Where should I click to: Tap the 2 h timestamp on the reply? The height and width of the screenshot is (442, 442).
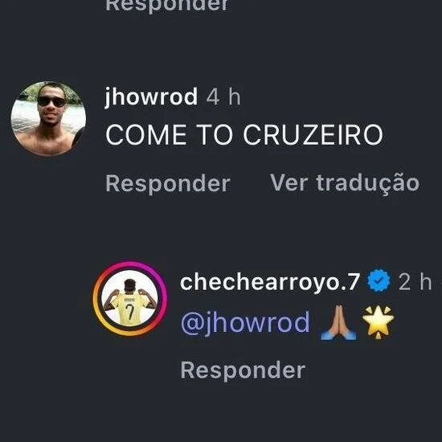[x=415, y=282]
